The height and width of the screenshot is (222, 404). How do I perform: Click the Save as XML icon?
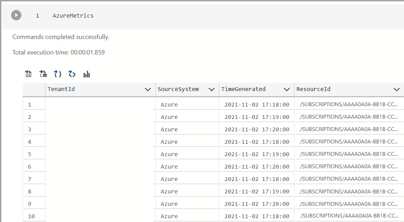tap(72, 74)
